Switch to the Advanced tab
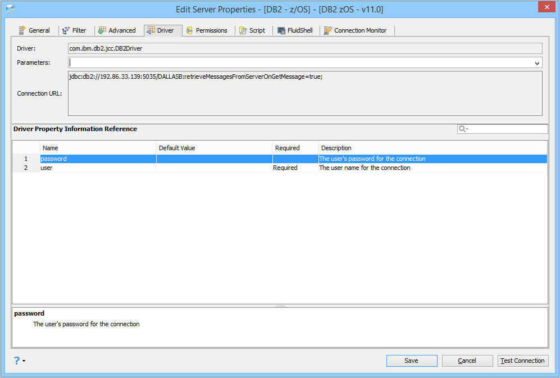The image size is (560, 378). 117,30
